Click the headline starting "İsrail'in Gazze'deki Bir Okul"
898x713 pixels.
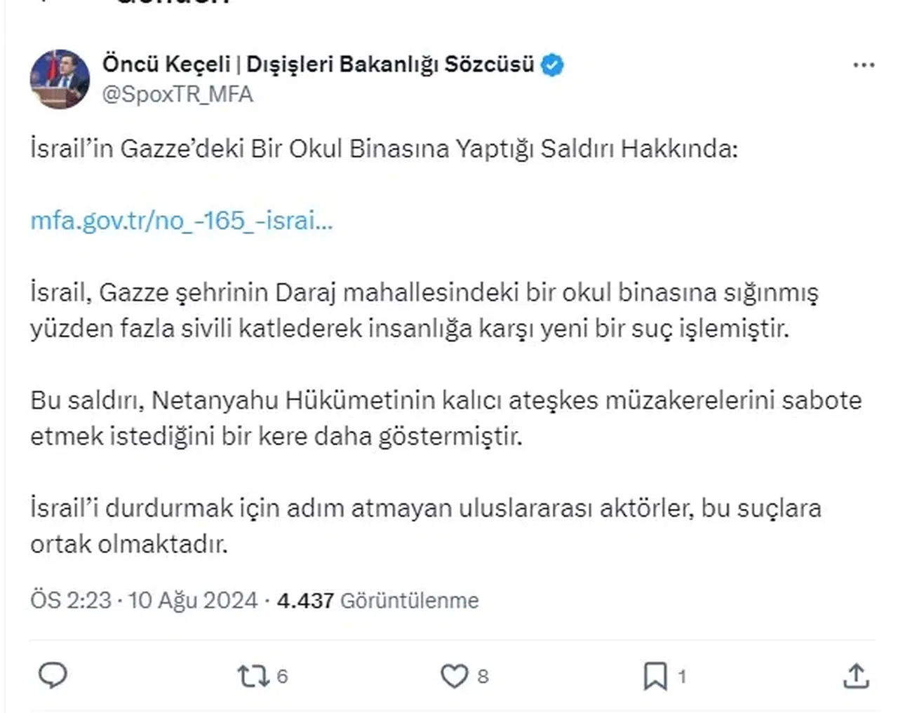(384, 149)
